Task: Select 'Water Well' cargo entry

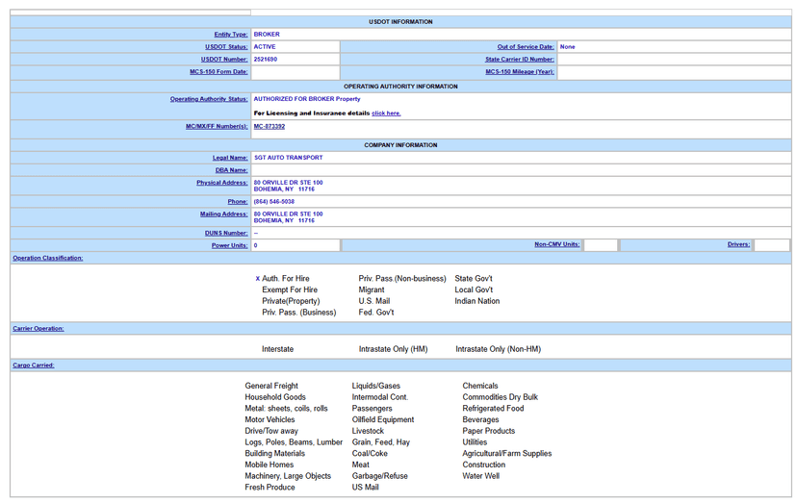Action: 481,476
